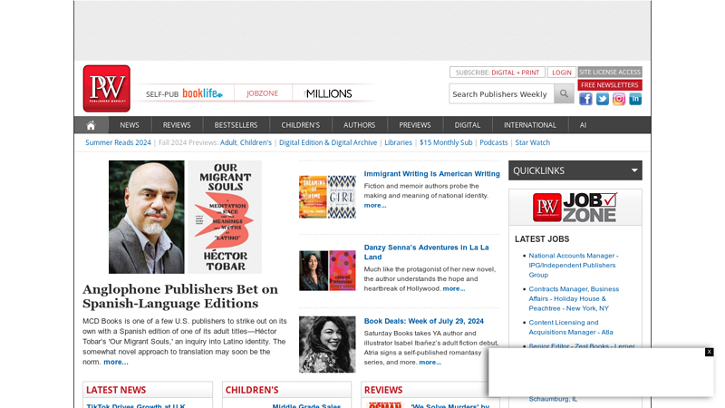
Task: Open the Podcasts link
Action: pyautogui.click(x=493, y=142)
